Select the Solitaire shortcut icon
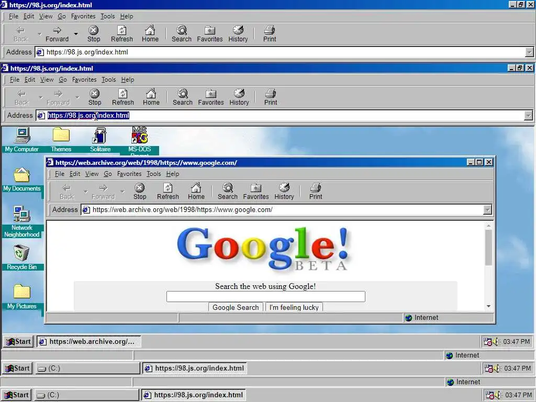The image size is (536, 402). pyautogui.click(x=100, y=139)
